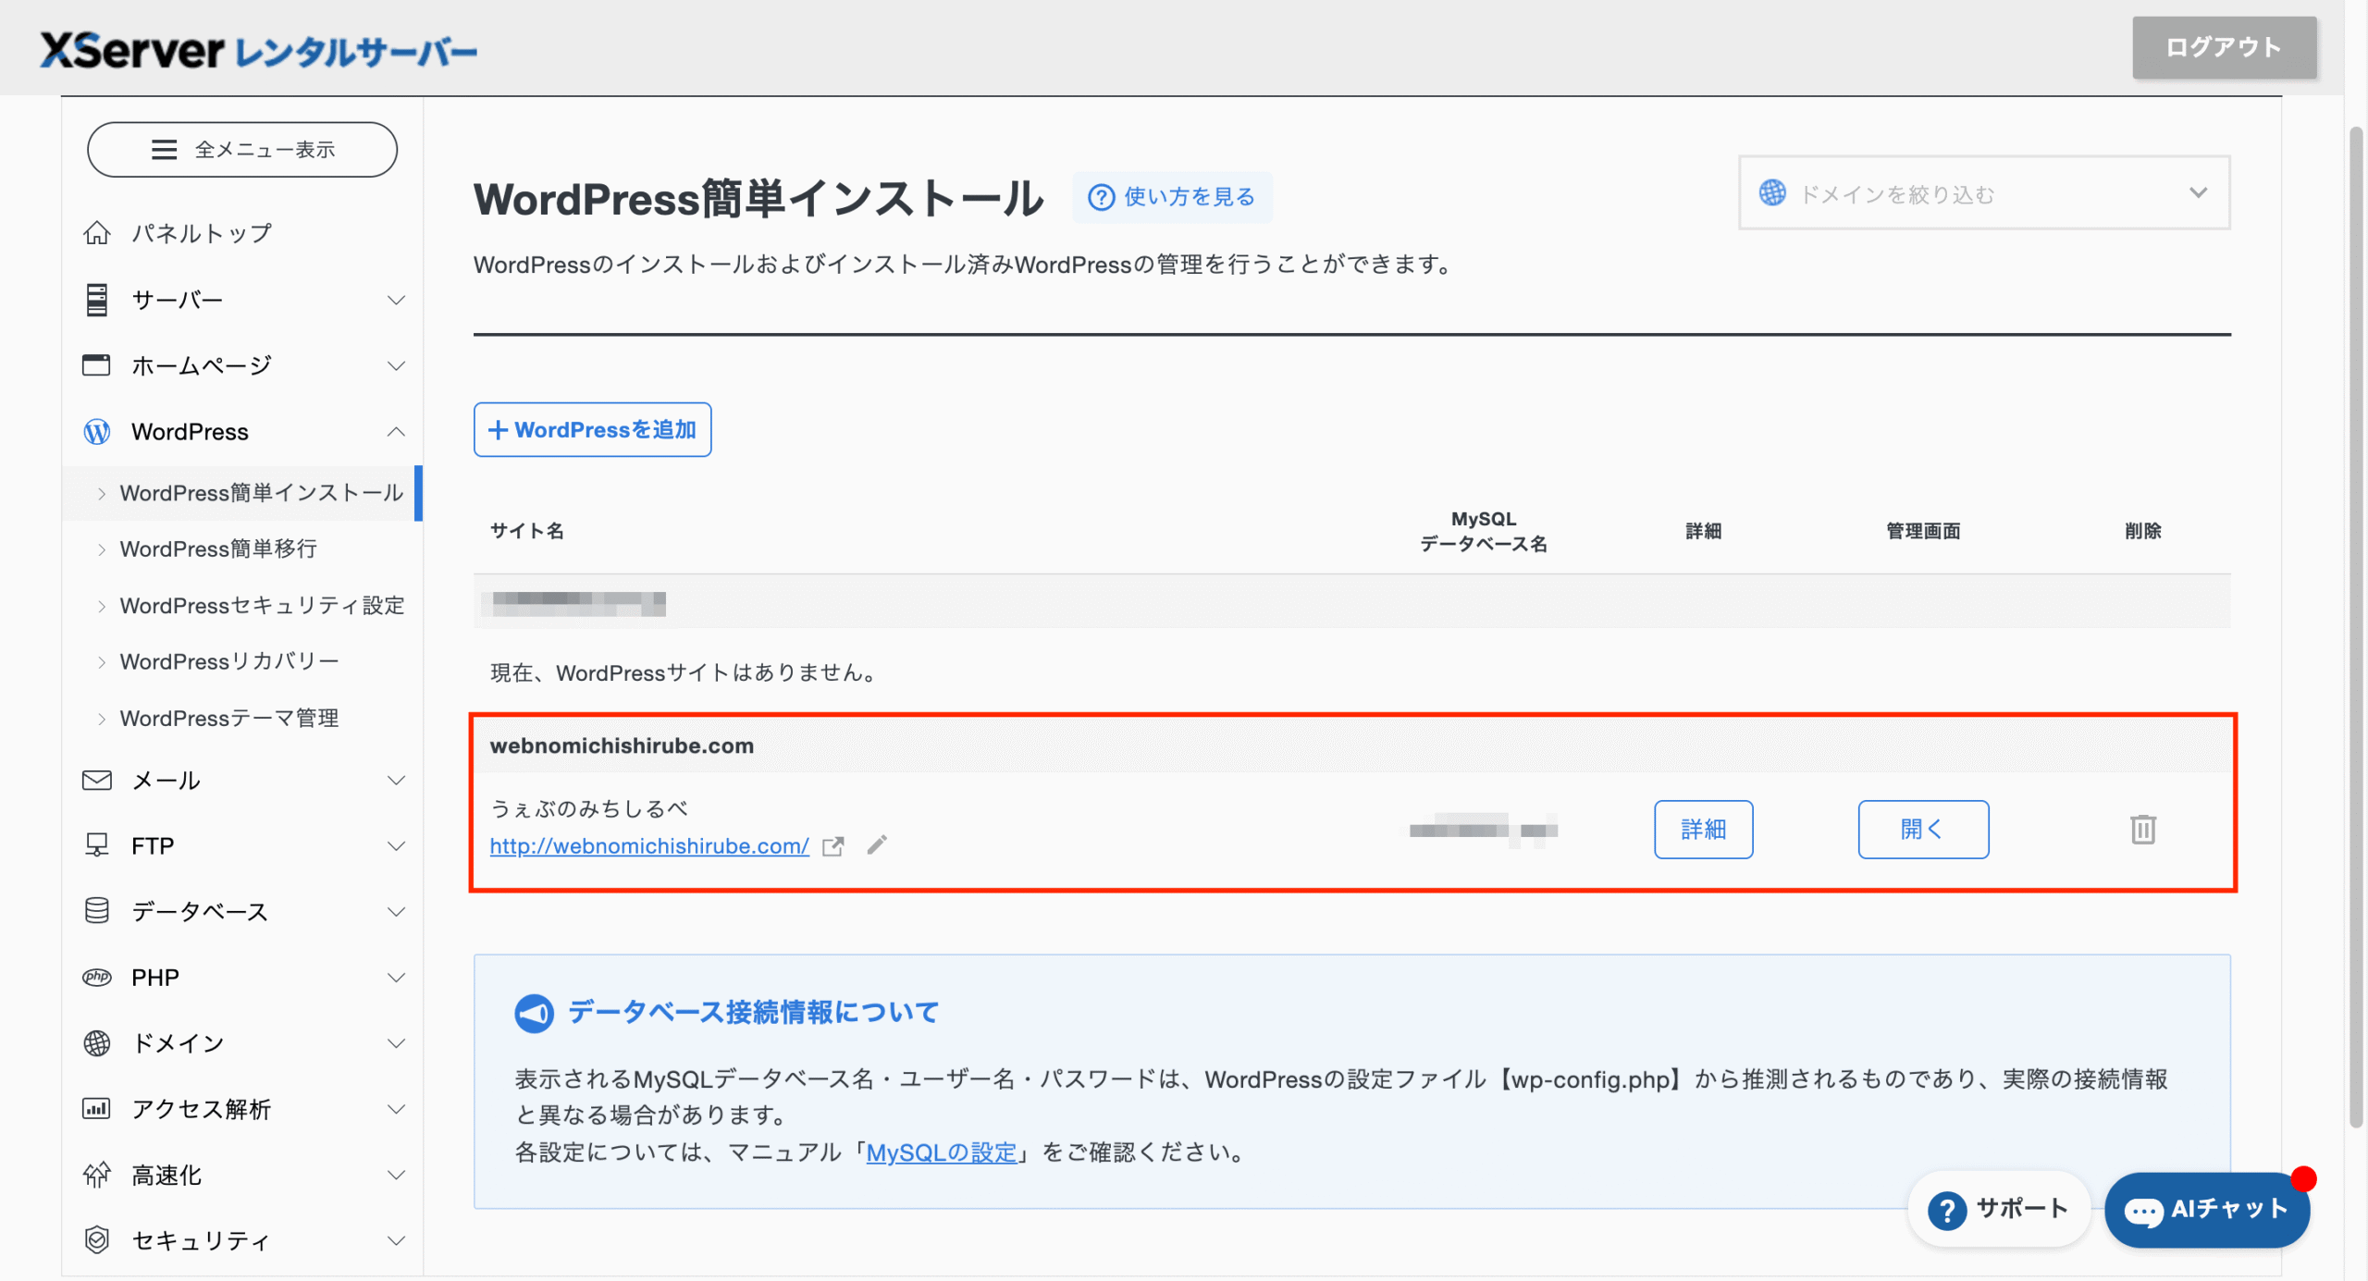Click the site title うぇぶのみちしるべ
Viewport: 2368px width, 1281px height.
click(x=589, y=808)
